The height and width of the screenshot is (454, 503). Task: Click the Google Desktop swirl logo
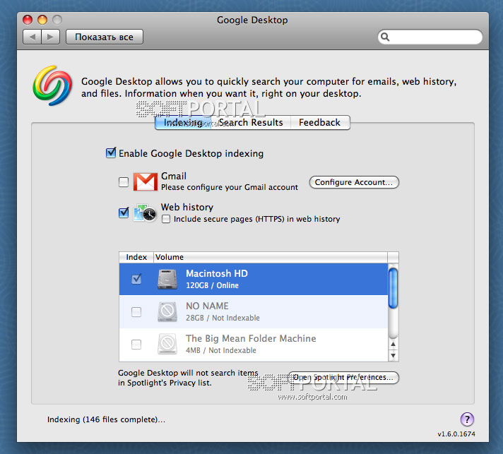(52, 85)
